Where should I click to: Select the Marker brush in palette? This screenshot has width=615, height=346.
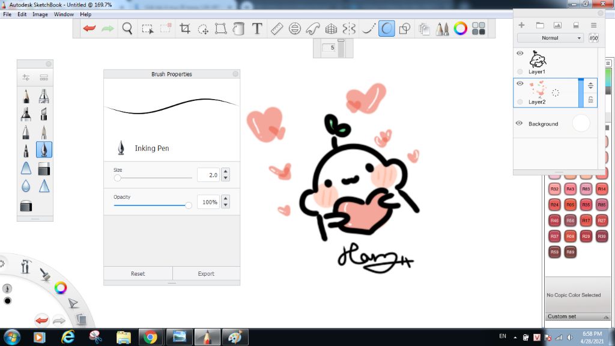pyautogui.click(x=26, y=114)
